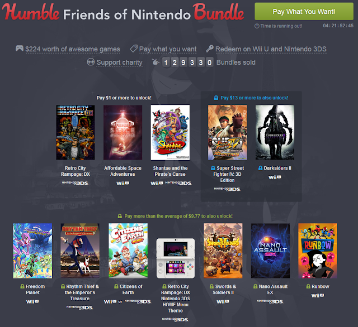This screenshot has height=327, width=358.
Task: Select the Retro City Rampage DX cover art
Action: coord(76,132)
